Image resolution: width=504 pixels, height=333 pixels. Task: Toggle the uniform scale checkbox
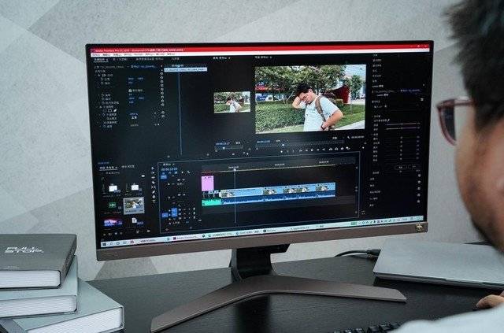tap(130, 91)
